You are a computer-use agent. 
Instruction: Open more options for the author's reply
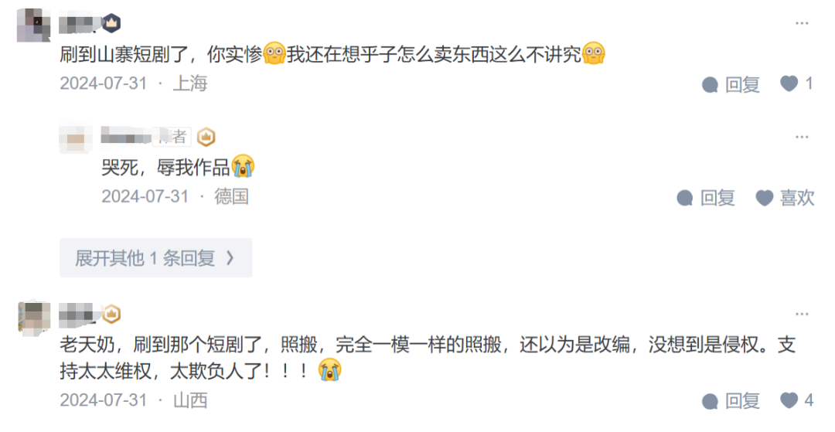[x=802, y=138]
